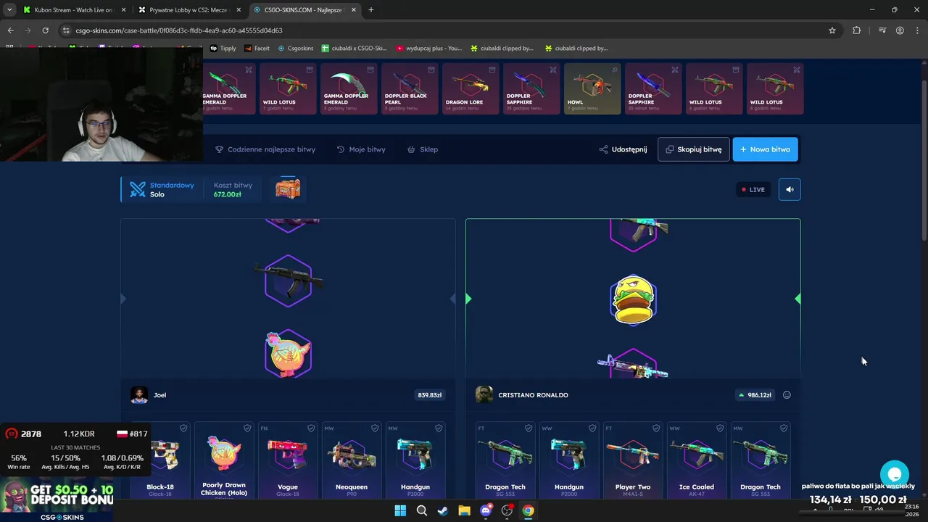
Task: Click the share icon beside Udostępnij
Action: [x=603, y=149]
